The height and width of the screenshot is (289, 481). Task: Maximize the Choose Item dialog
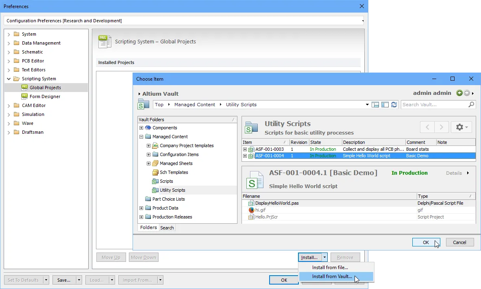(x=453, y=79)
